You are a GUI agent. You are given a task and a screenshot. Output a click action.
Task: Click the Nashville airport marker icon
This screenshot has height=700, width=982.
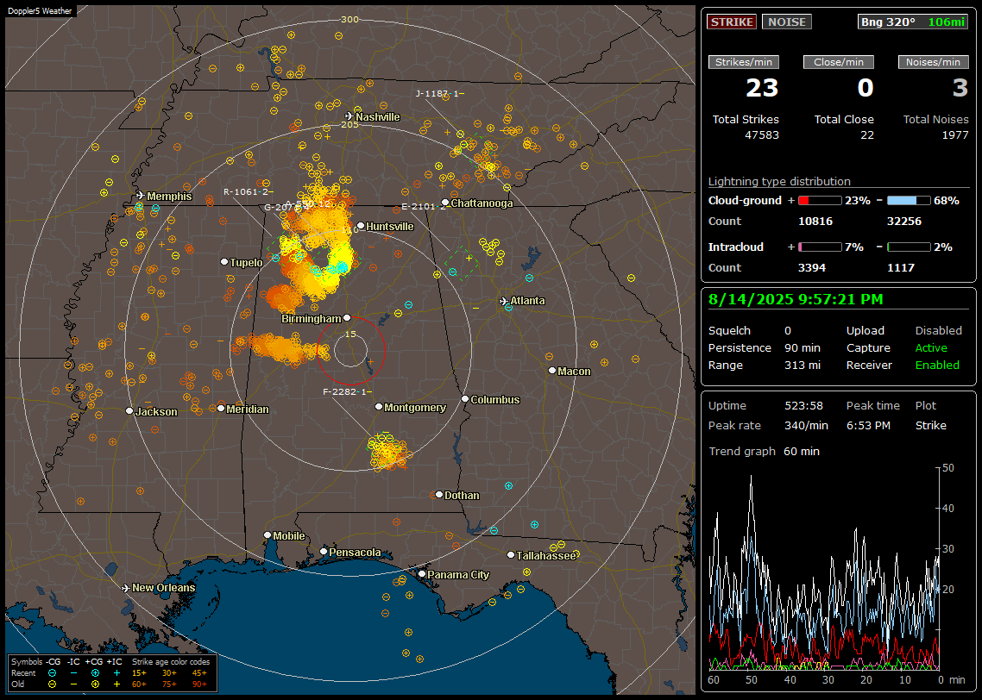tap(349, 116)
